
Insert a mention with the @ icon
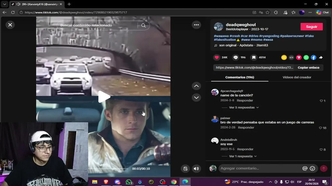click(x=305, y=168)
